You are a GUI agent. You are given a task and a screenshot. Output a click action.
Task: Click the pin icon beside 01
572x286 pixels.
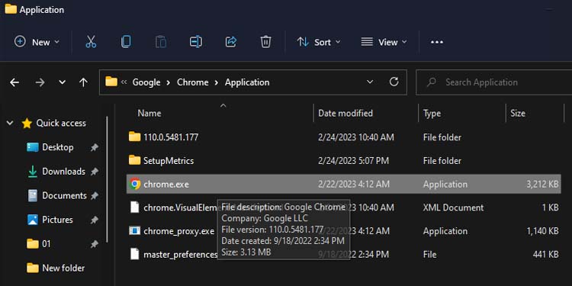[95, 244]
